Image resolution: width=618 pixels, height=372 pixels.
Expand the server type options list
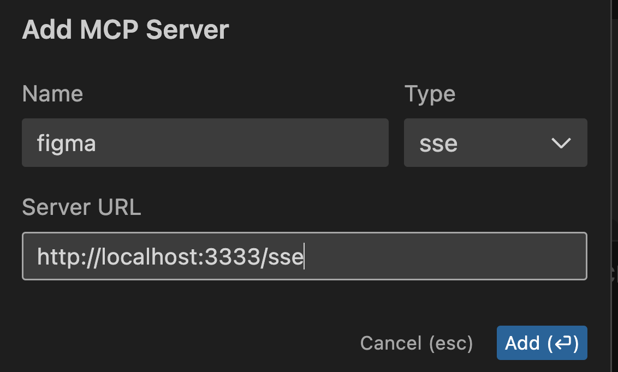coord(495,143)
